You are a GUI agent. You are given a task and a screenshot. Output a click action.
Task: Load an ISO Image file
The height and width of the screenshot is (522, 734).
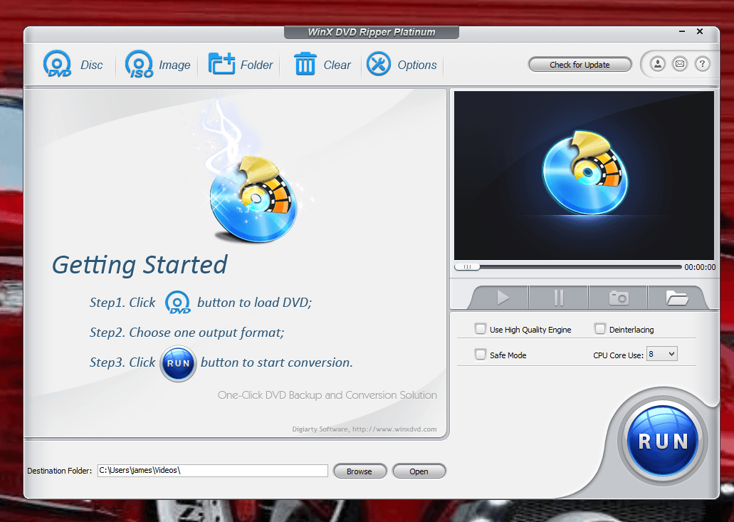[x=140, y=65]
